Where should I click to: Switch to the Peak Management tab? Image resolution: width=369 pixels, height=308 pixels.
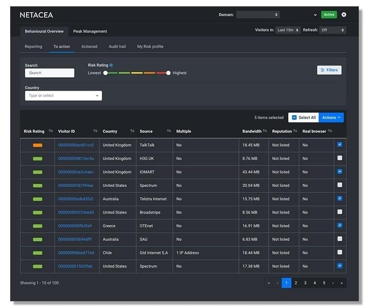(90, 31)
